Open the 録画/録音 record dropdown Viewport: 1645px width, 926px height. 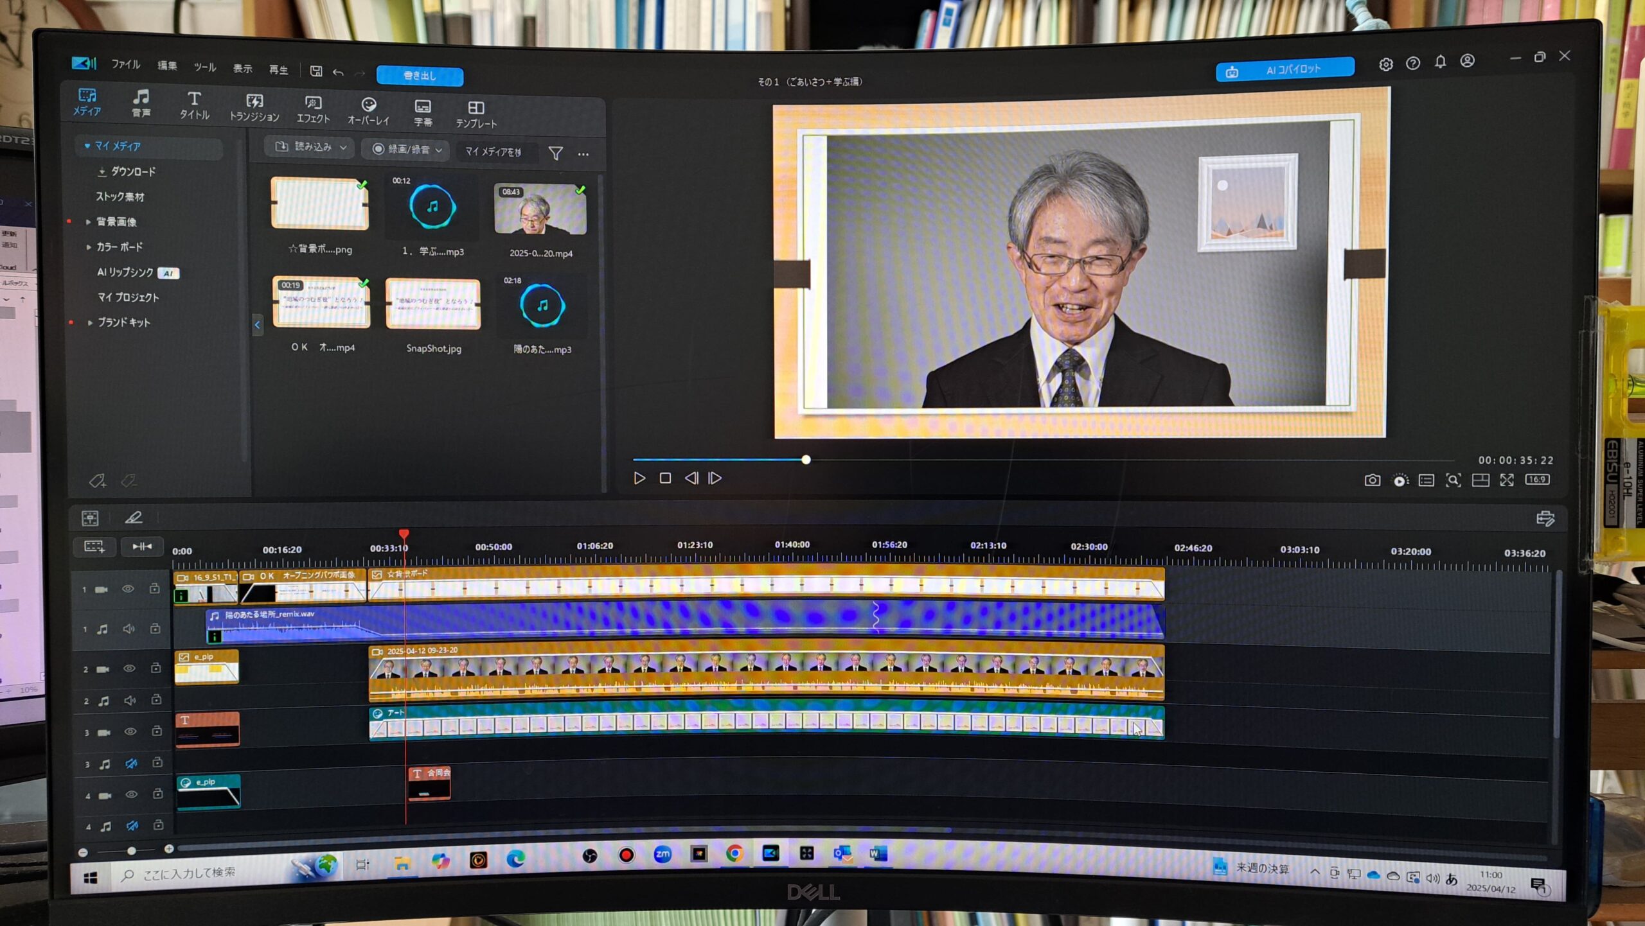(407, 149)
